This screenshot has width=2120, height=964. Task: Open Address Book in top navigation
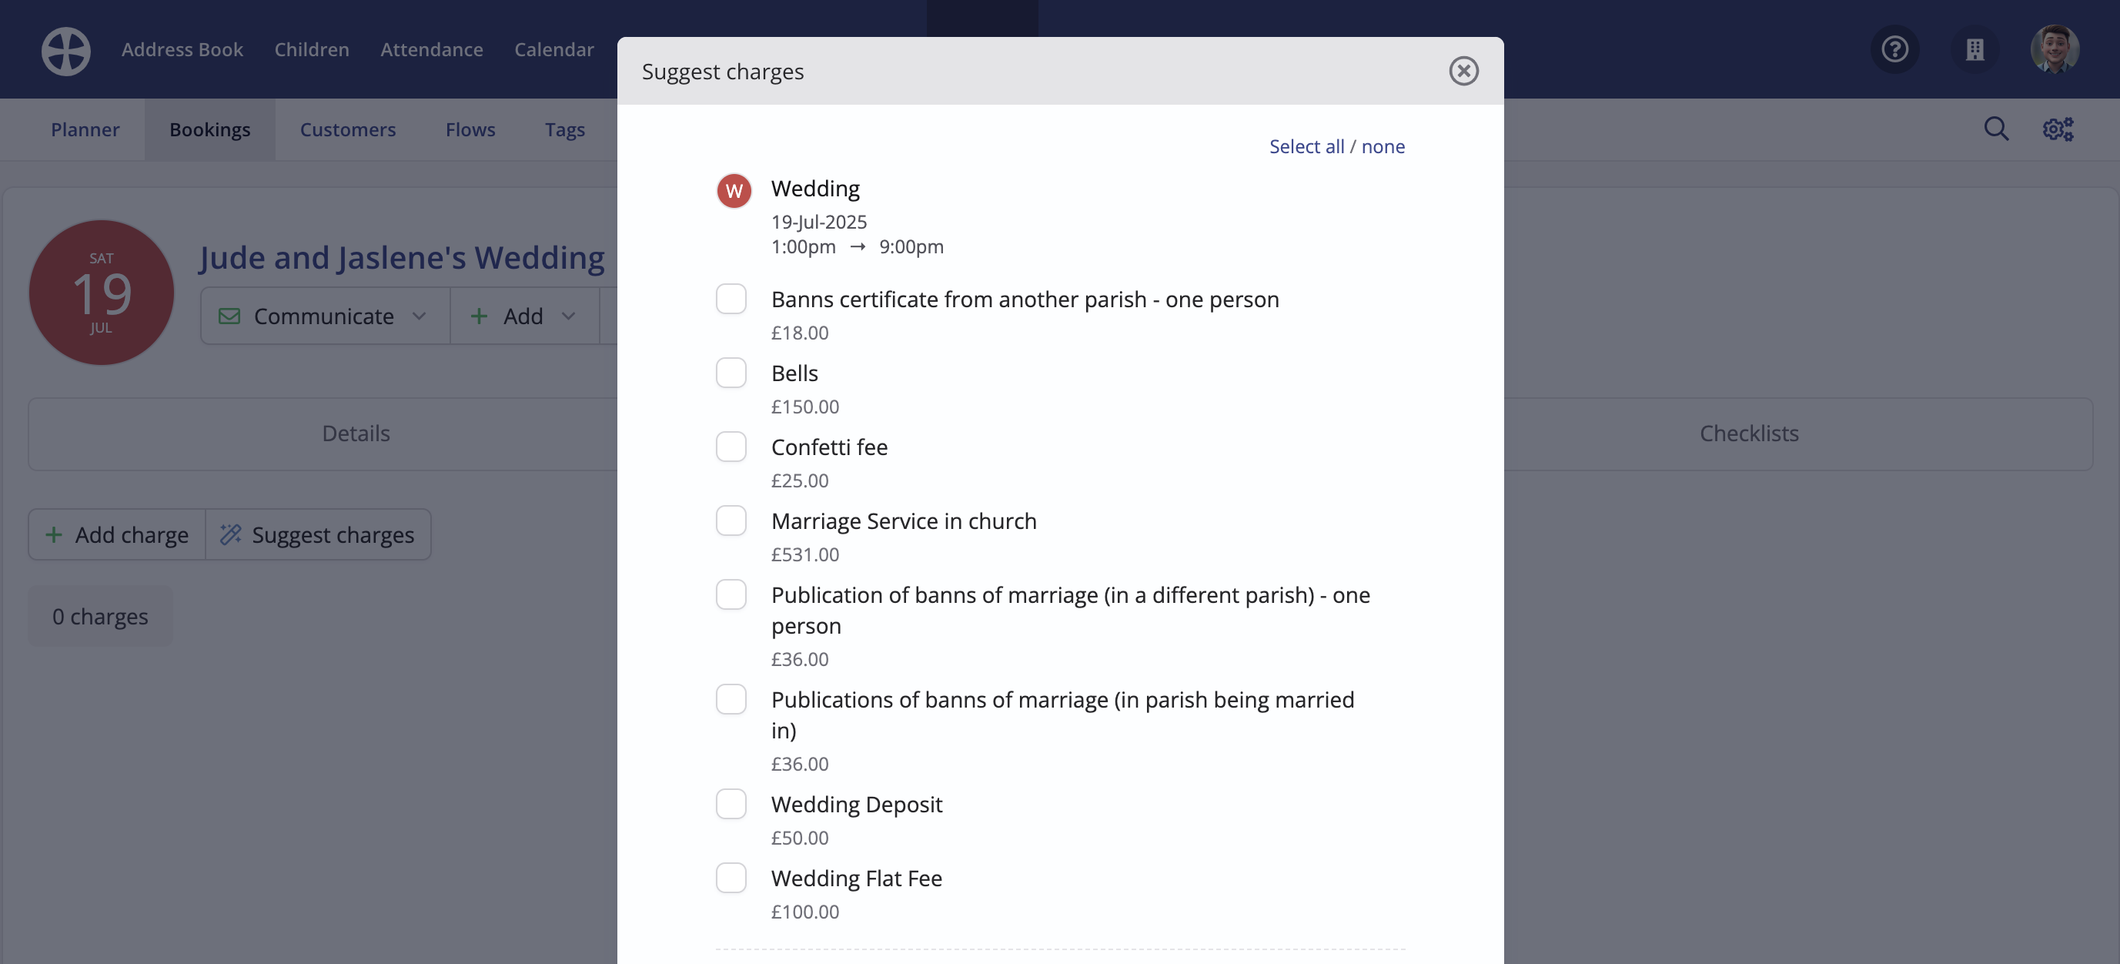click(x=182, y=49)
